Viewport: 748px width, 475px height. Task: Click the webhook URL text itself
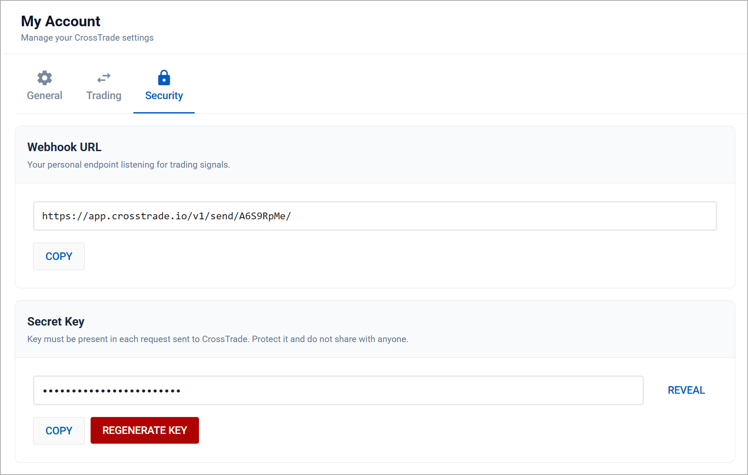pyautogui.click(x=166, y=216)
